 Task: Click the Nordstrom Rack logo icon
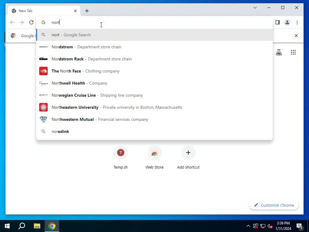(43, 59)
